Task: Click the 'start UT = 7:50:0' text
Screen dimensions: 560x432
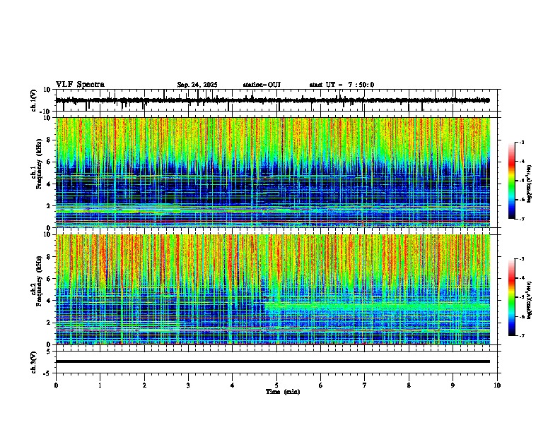Action: [342, 85]
